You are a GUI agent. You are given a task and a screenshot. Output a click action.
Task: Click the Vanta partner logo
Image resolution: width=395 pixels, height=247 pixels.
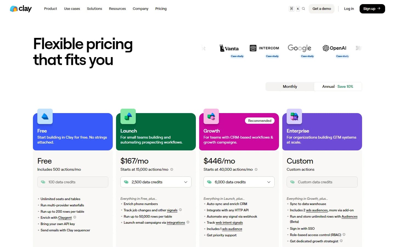(x=229, y=48)
